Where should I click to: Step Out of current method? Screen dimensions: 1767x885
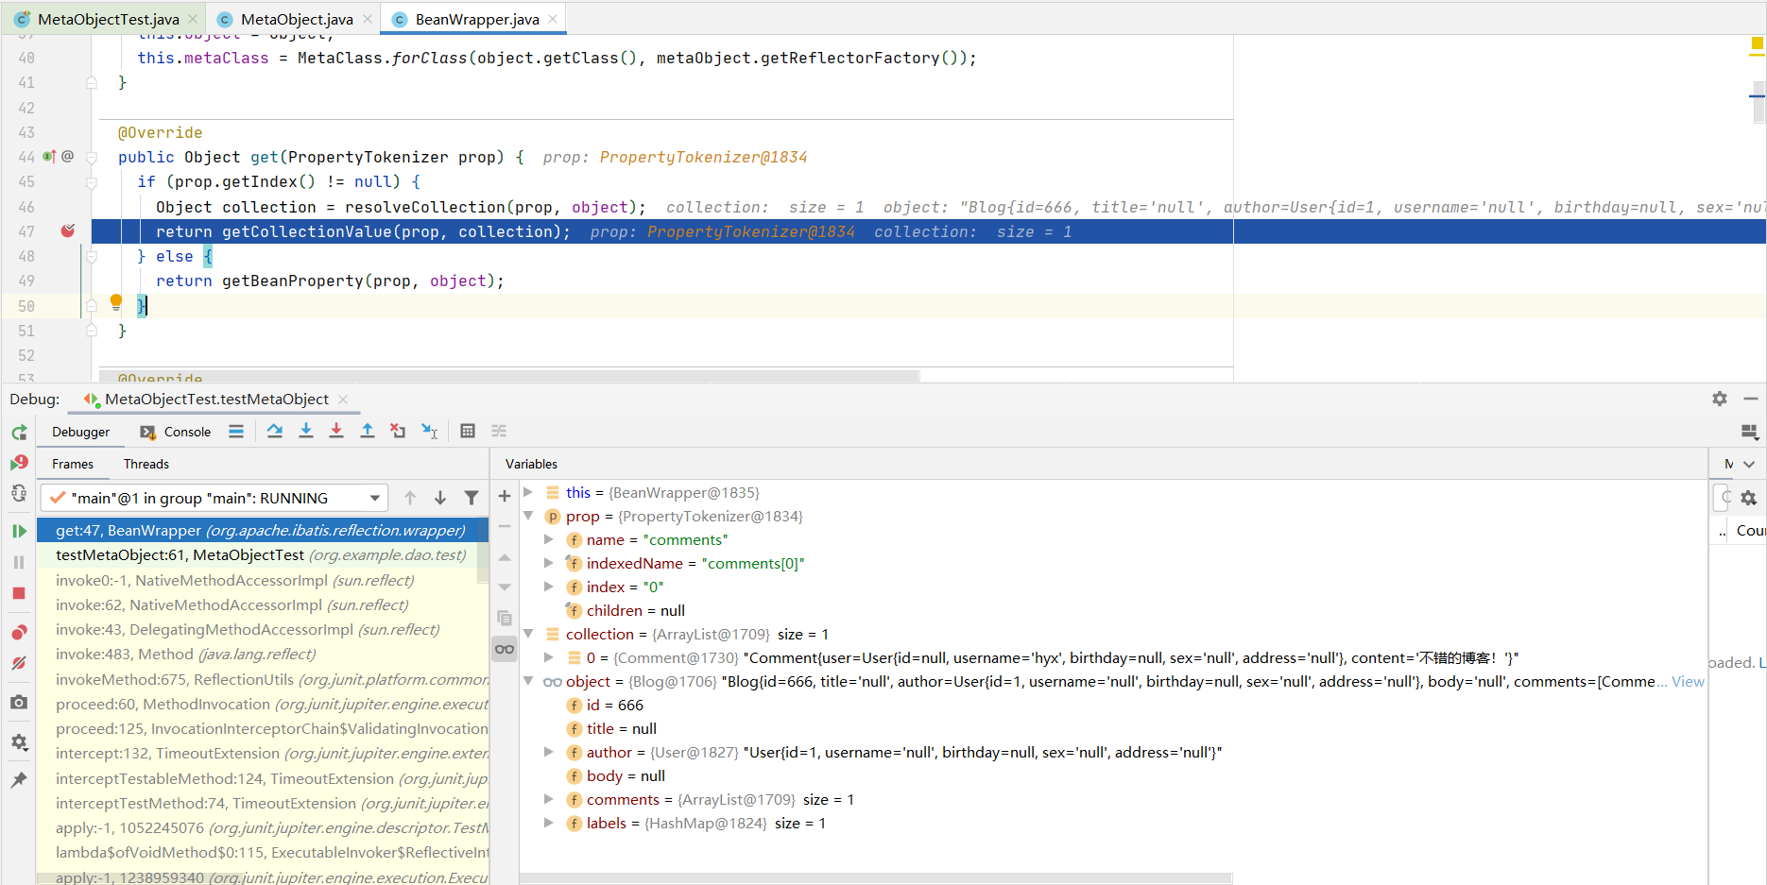click(x=368, y=431)
